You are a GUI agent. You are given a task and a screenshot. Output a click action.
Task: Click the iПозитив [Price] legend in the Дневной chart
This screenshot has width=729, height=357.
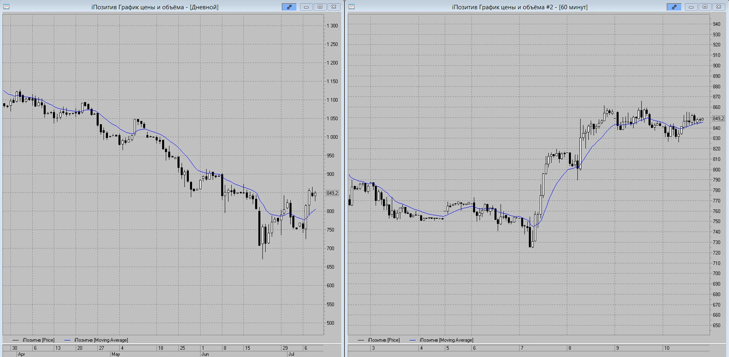(x=38, y=340)
